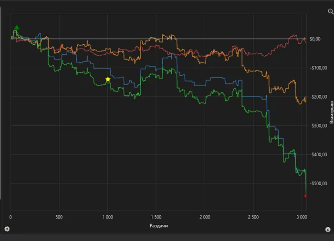Screen dimensions: 334x241
Task: Click the info icon below the graph
Action: (x=328, y=230)
